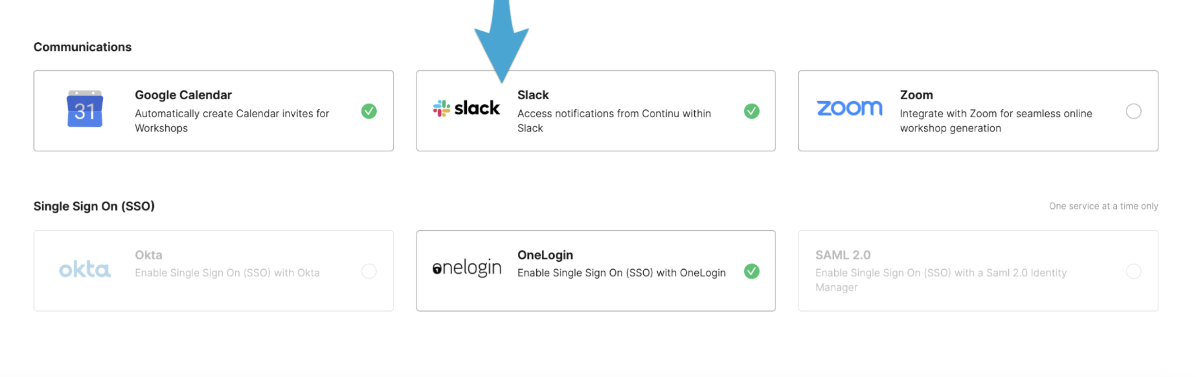Disable Slack via its green checkmark
This screenshot has width=1196, height=377.
click(752, 111)
